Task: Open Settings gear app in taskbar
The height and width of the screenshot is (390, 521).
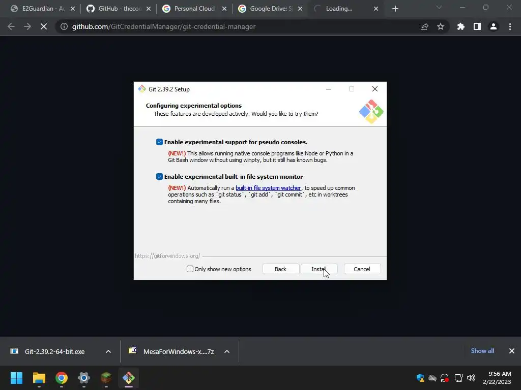Action: tap(84, 378)
